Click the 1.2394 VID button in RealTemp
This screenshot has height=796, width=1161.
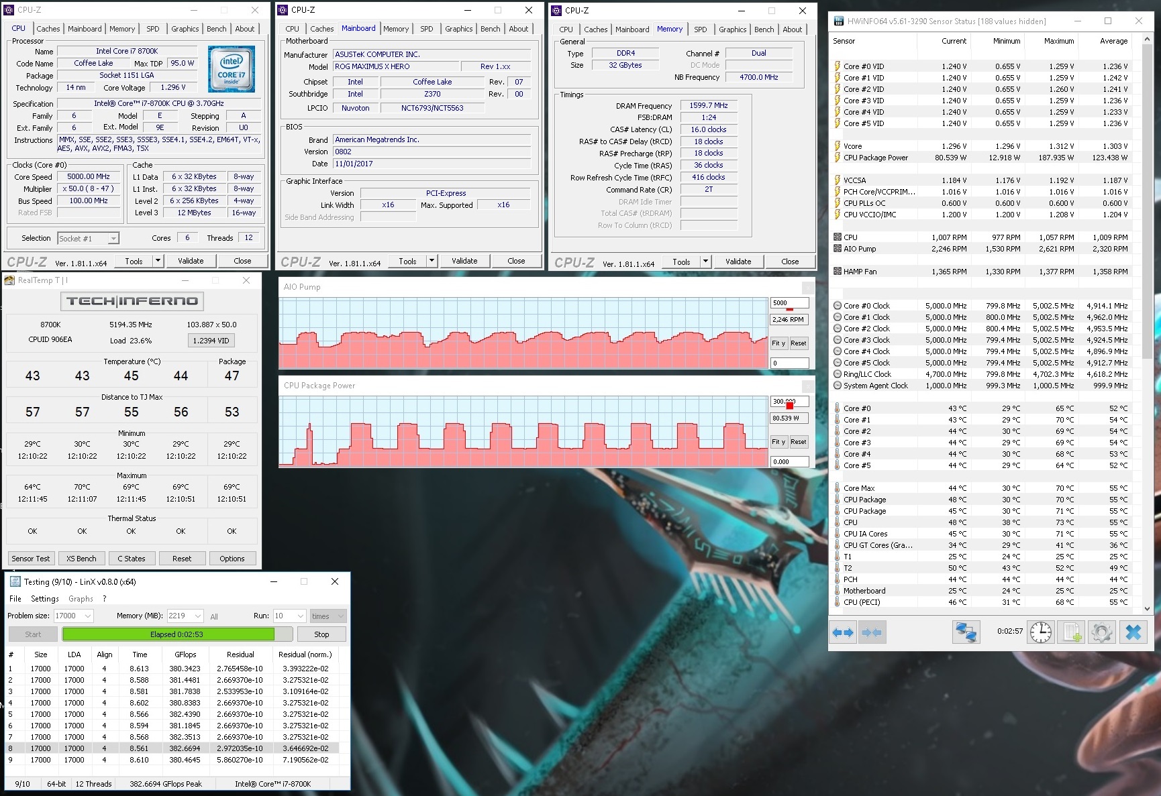[211, 341]
